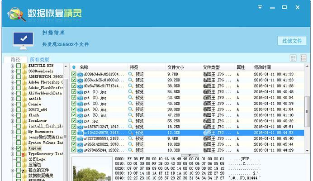Preview magnifier for get.jpg
Viewport: 313px width, 181px height.
point(131,121)
